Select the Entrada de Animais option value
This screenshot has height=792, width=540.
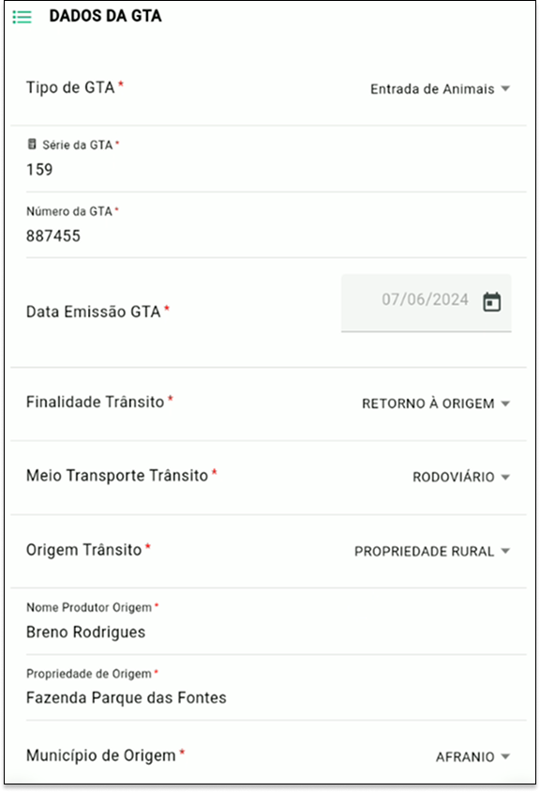(x=432, y=89)
